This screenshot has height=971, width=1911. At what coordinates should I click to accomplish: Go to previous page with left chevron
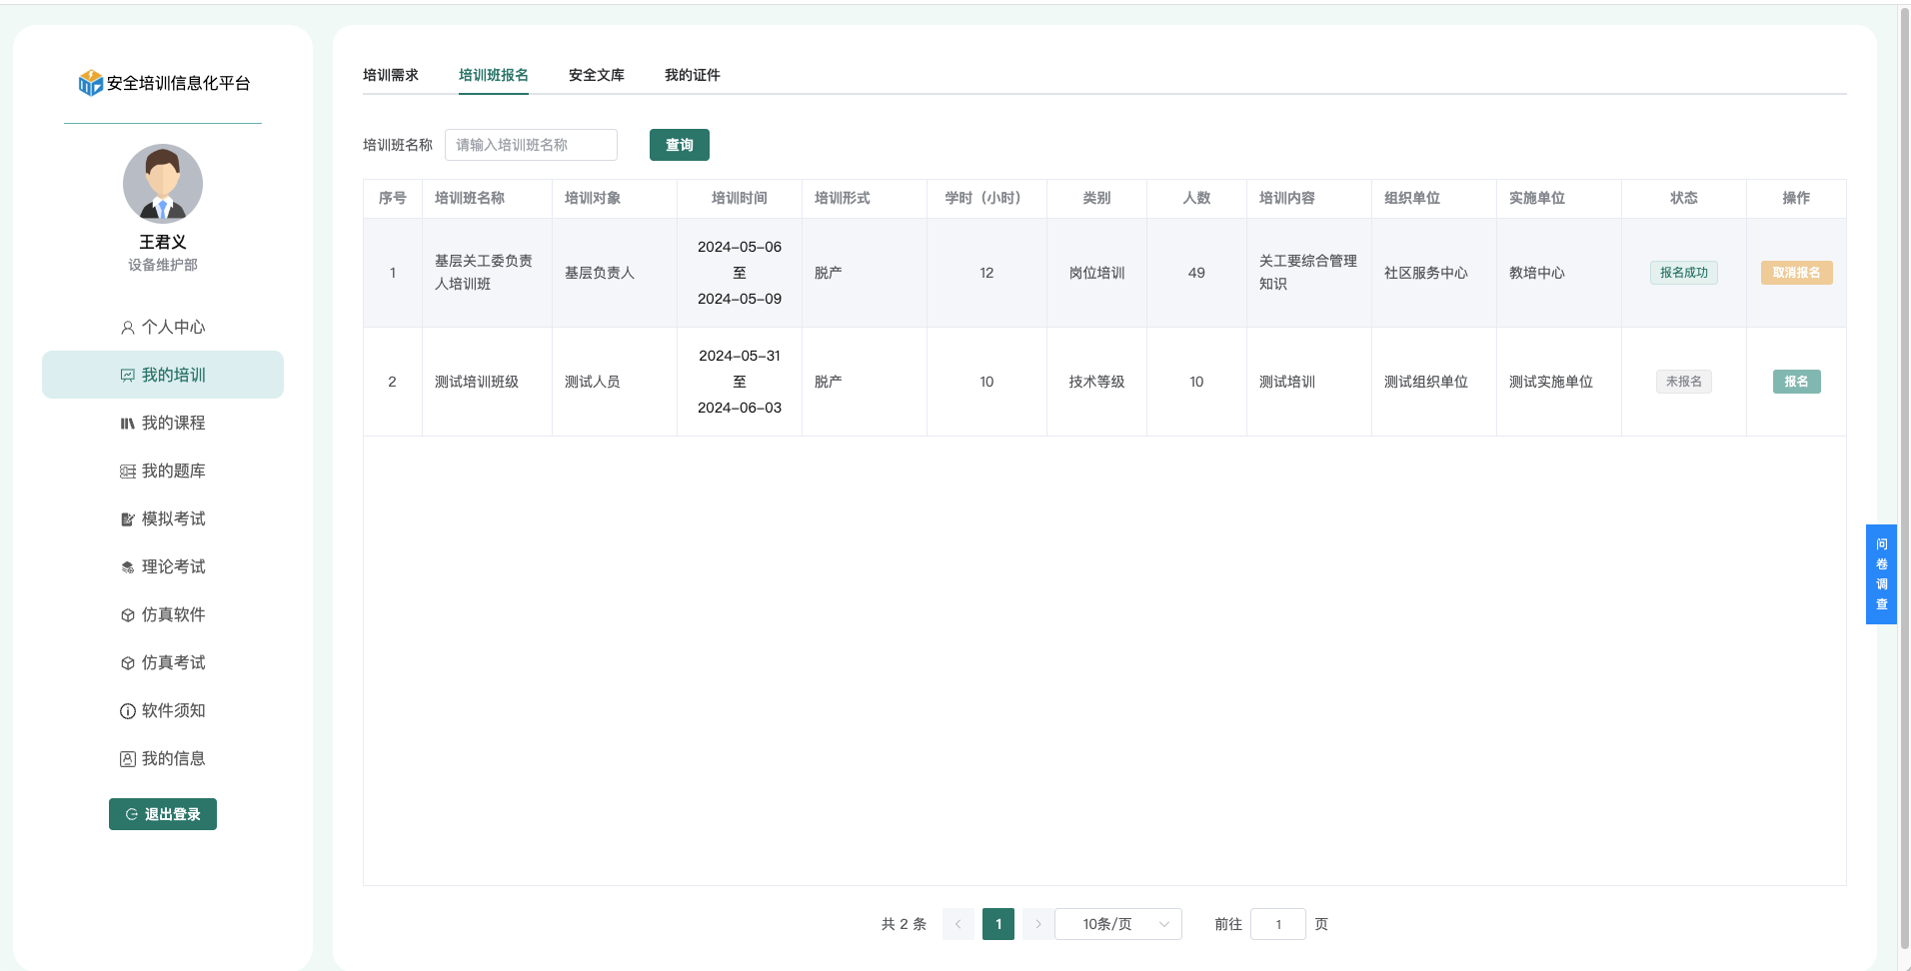(x=957, y=924)
